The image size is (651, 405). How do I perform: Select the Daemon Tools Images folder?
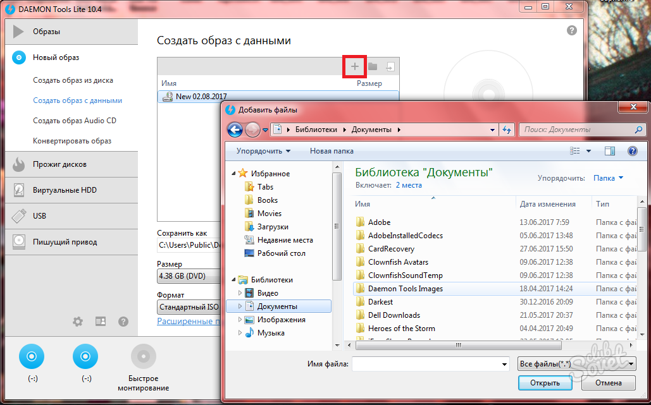pyautogui.click(x=405, y=289)
